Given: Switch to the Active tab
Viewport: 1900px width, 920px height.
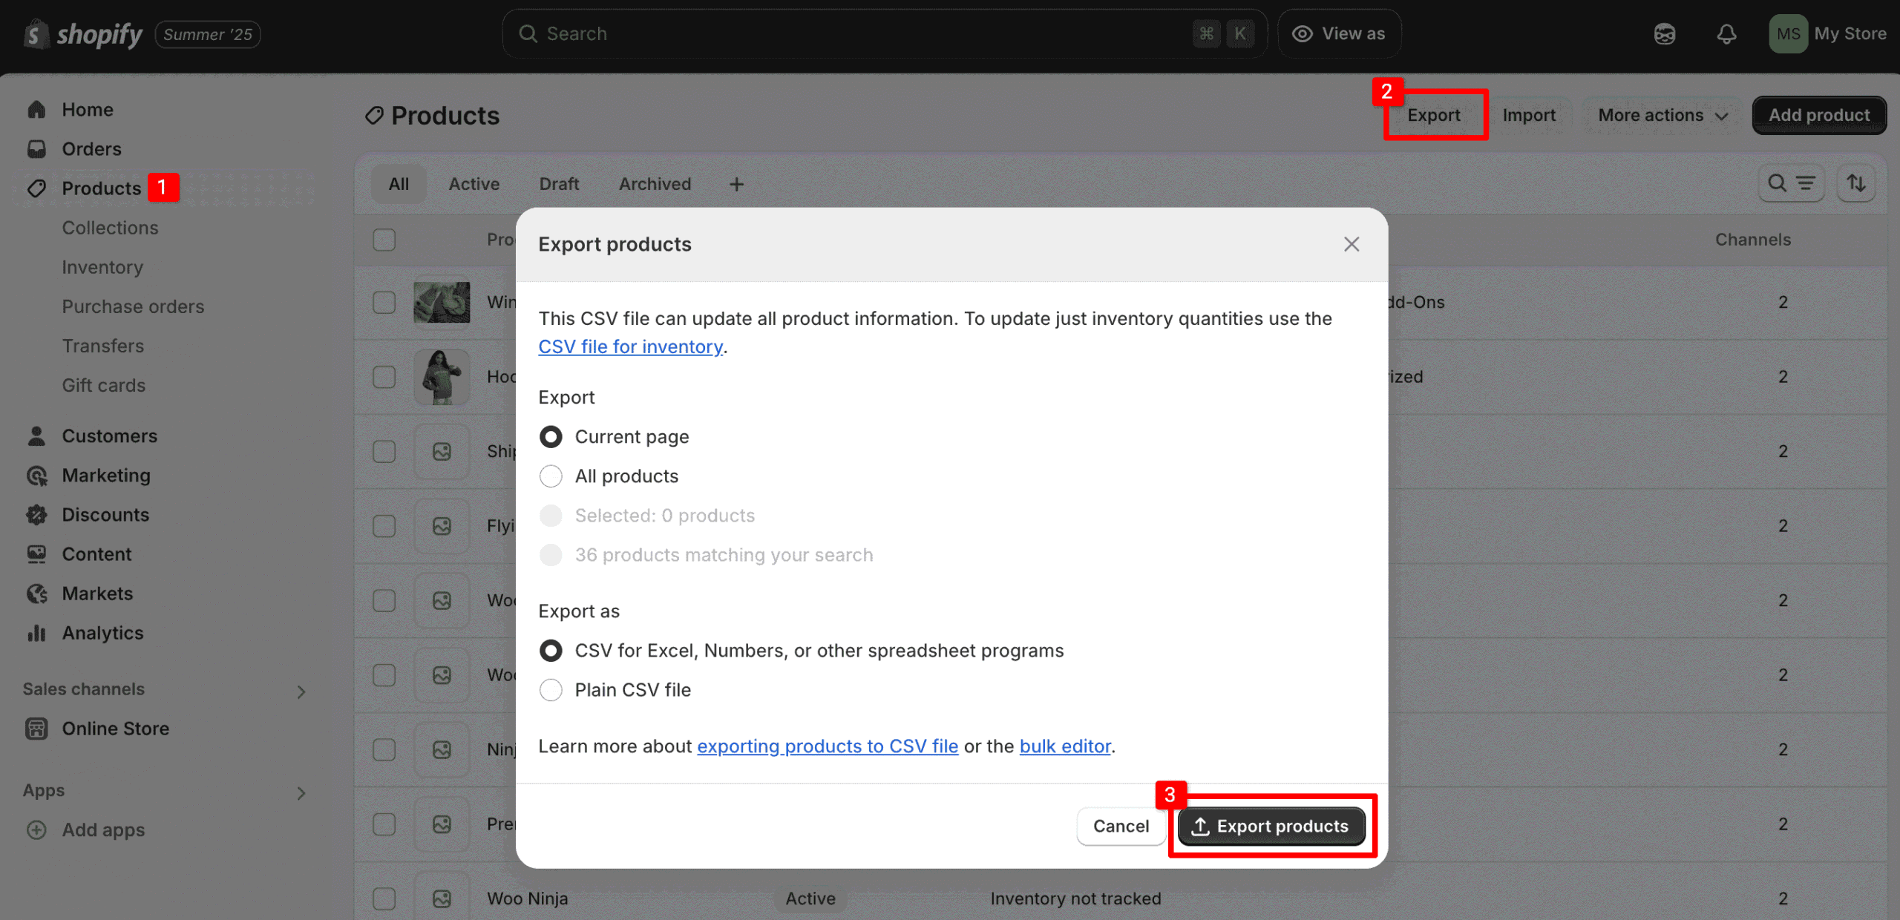Looking at the screenshot, I should (x=474, y=184).
